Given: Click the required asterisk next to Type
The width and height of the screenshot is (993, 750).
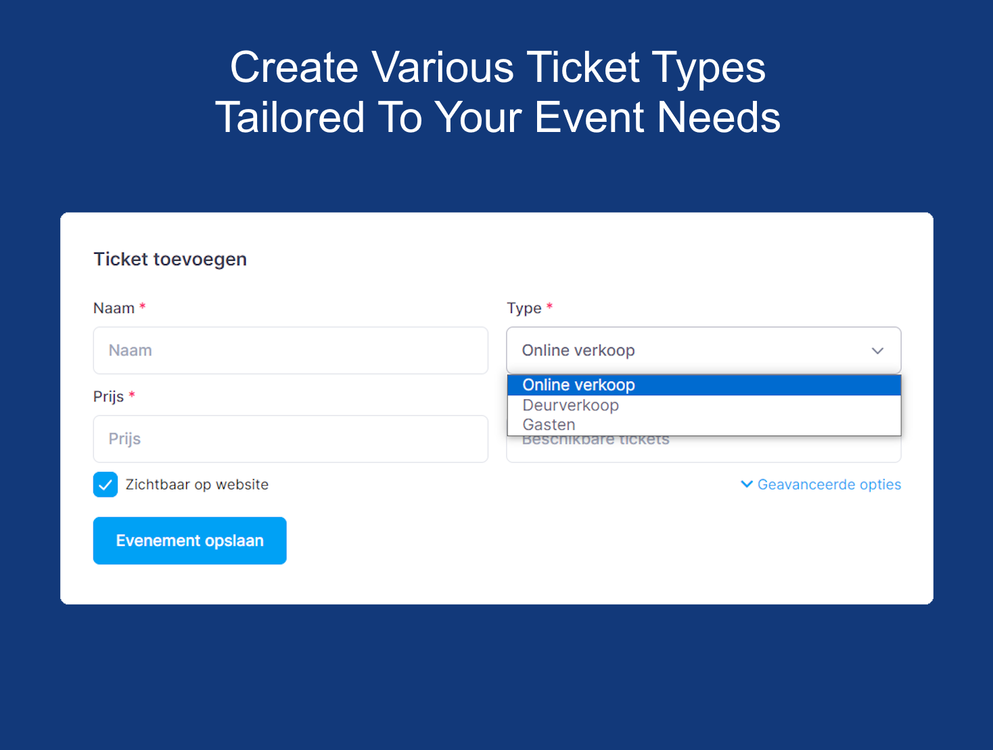Looking at the screenshot, I should [549, 307].
